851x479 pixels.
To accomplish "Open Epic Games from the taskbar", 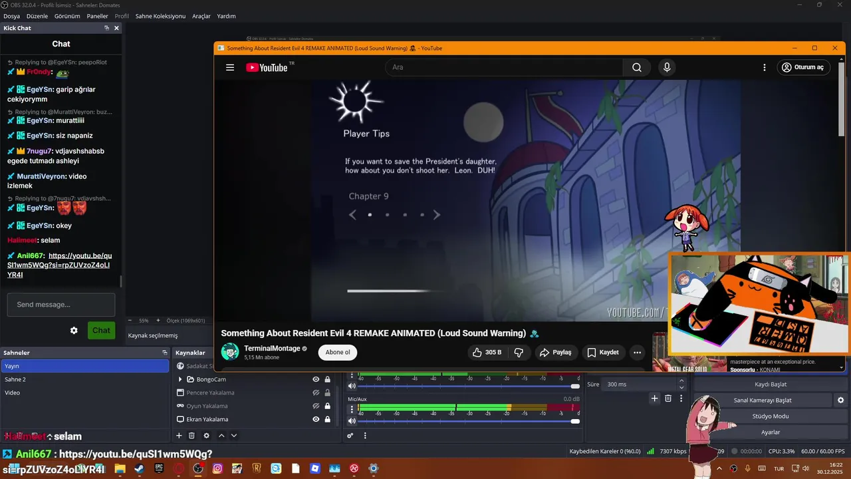I will (159, 468).
